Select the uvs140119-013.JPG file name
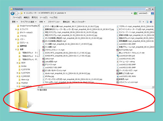163x121 pixels. click(x=127, y=59)
